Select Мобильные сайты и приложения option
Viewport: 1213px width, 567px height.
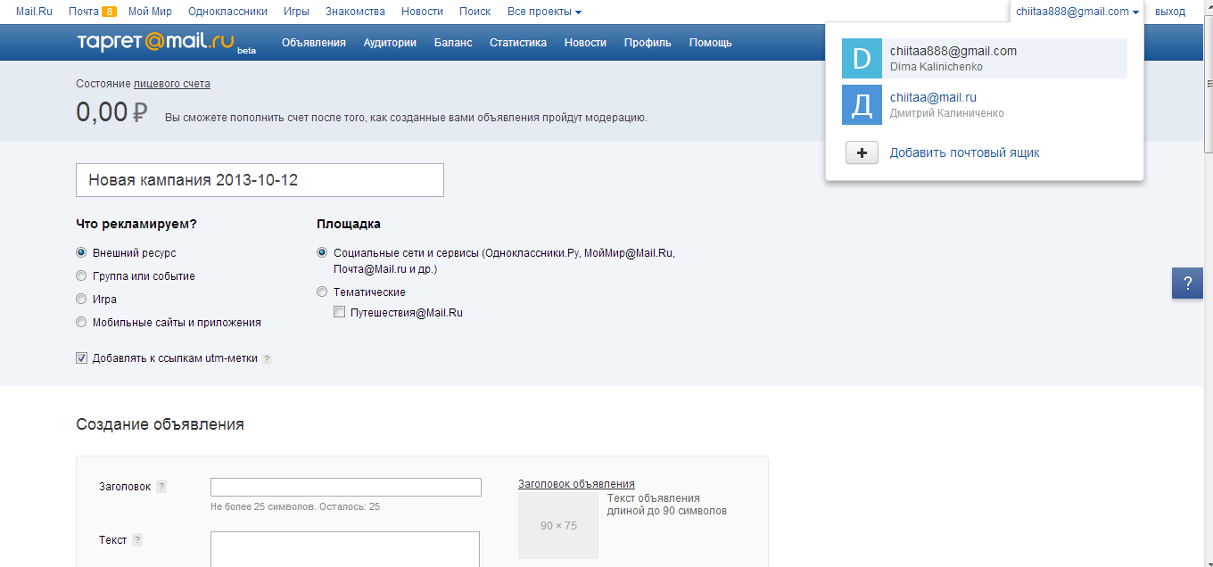pyautogui.click(x=81, y=323)
